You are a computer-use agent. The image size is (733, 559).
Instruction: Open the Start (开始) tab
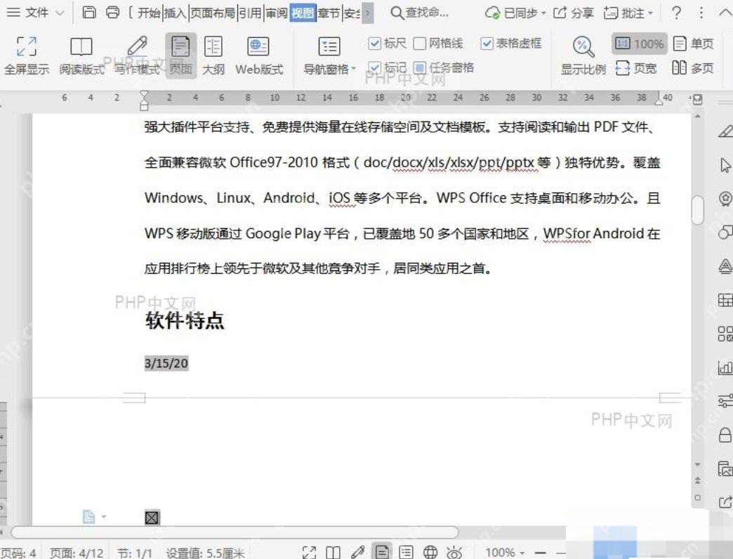[149, 13]
